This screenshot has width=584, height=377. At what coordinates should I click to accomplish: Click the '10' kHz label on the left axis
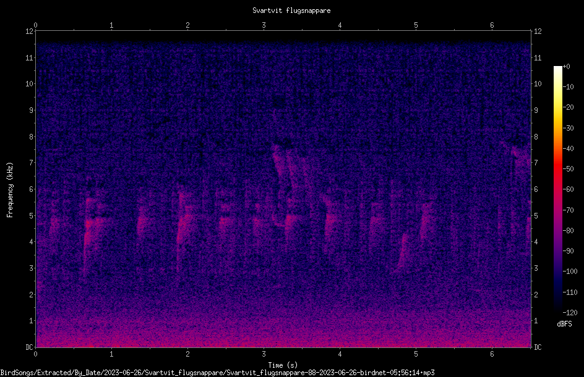tap(29, 83)
